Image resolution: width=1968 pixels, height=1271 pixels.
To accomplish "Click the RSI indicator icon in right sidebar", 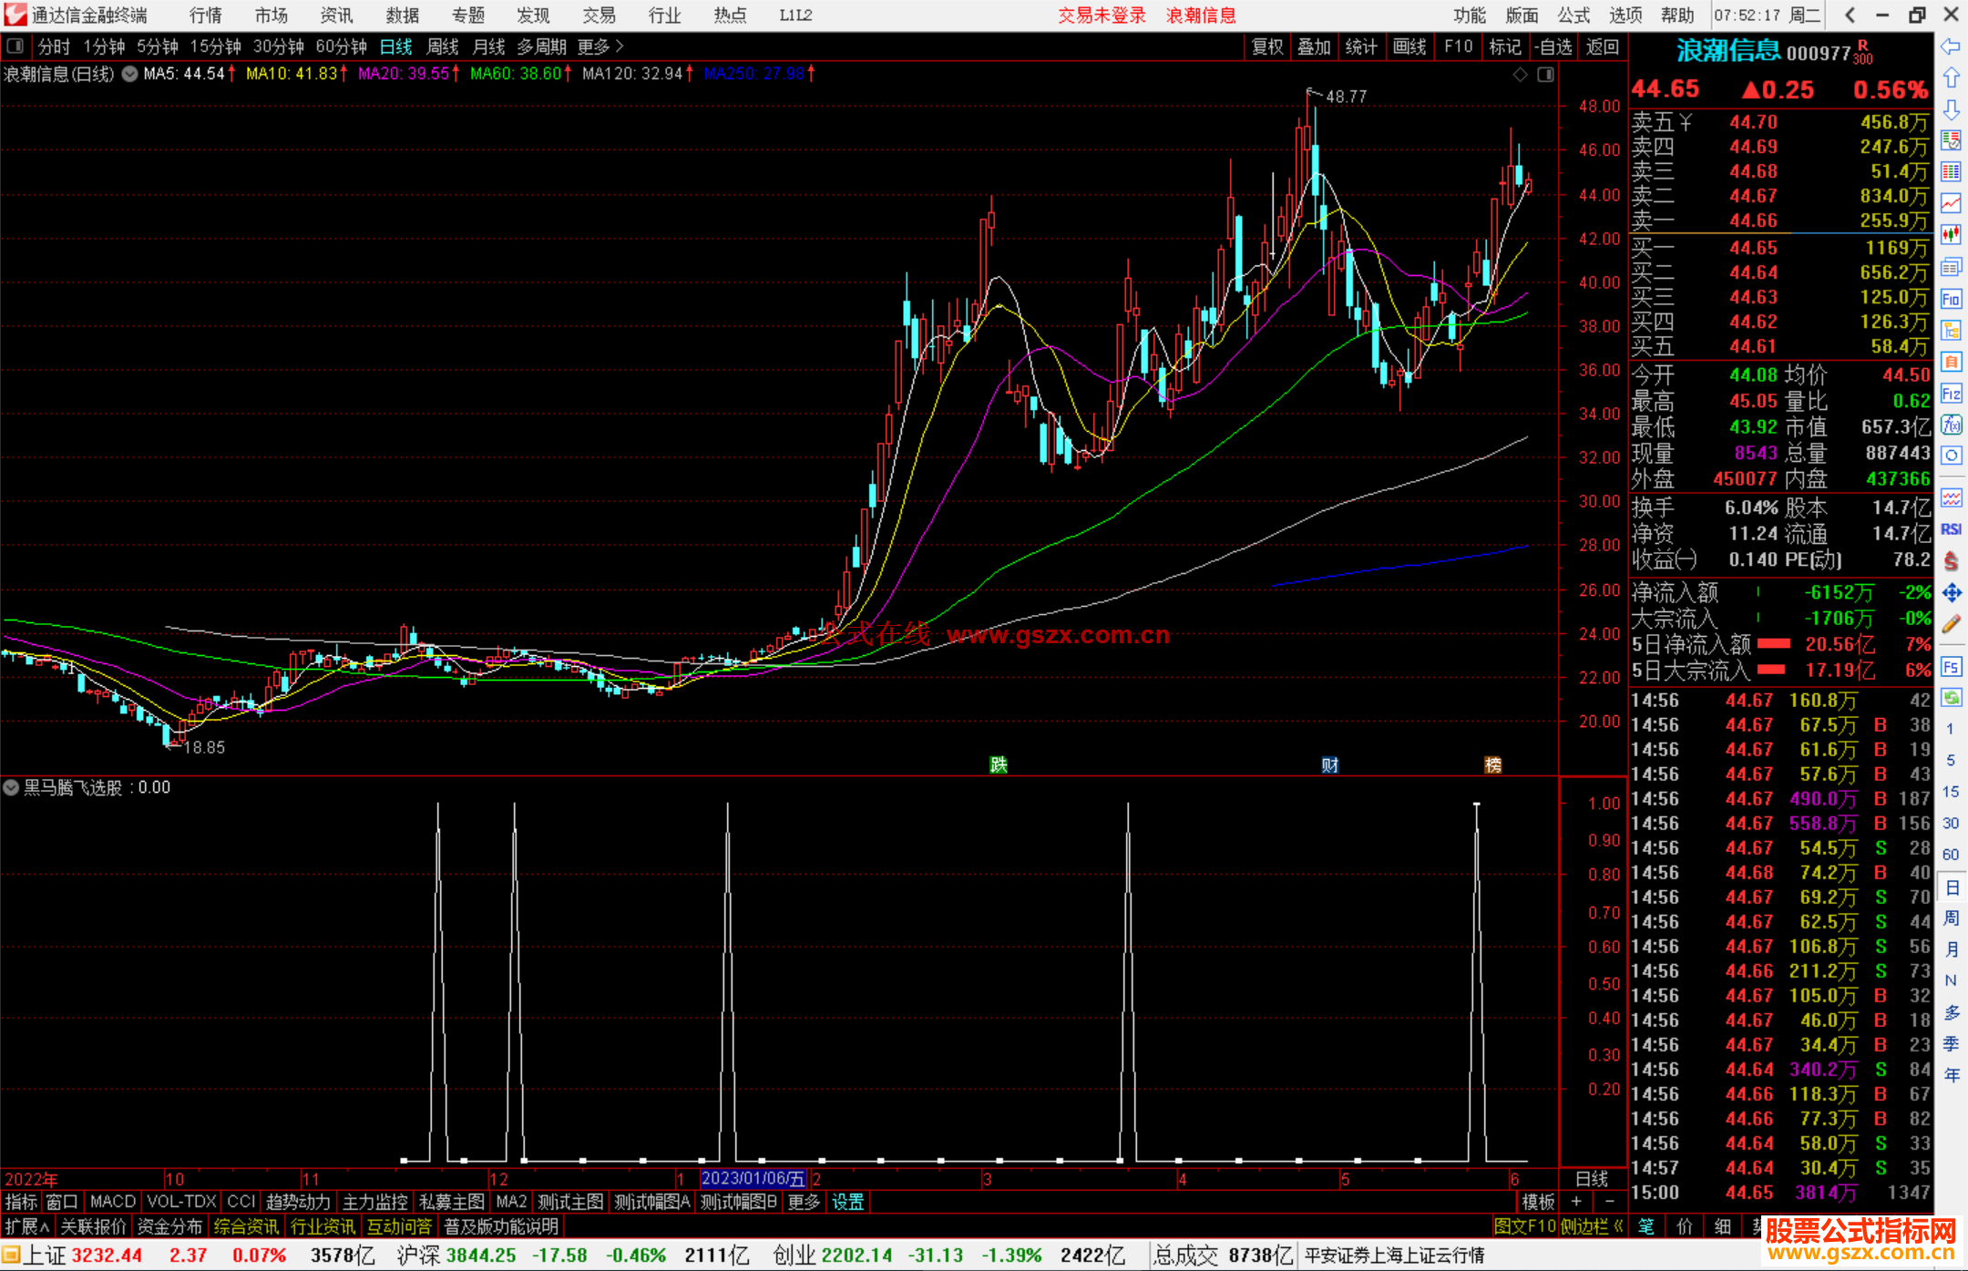I will point(1951,529).
